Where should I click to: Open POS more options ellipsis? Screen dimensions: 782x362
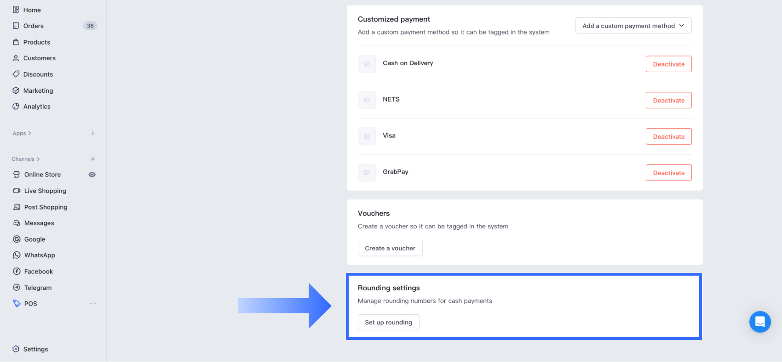click(93, 304)
